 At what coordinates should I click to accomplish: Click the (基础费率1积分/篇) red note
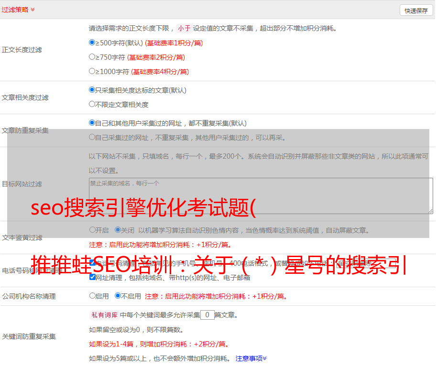pos(174,43)
